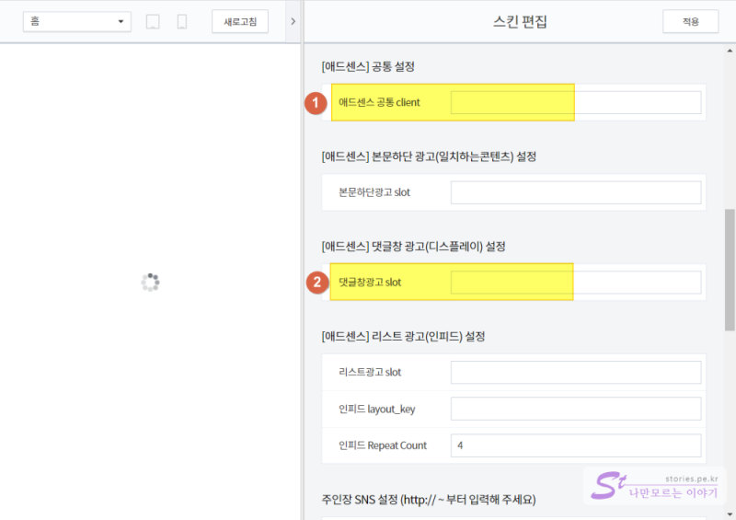Switch to mobile phone preview icon
736x520 pixels.
point(182,21)
